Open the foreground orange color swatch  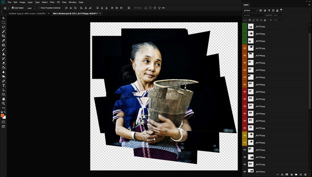pyautogui.click(x=2, y=115)
